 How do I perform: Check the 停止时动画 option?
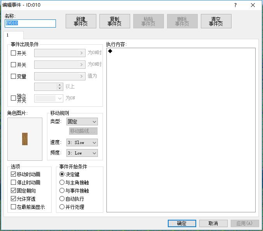point(13,182)
